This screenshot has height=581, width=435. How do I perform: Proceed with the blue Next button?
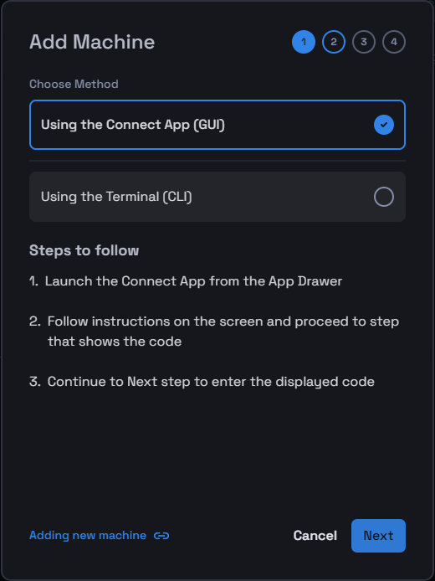click(378, 536)
